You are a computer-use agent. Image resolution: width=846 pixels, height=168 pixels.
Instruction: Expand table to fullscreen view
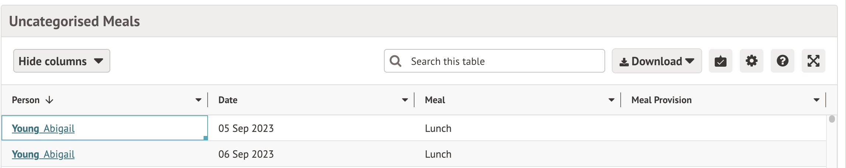tap(813, 61)
